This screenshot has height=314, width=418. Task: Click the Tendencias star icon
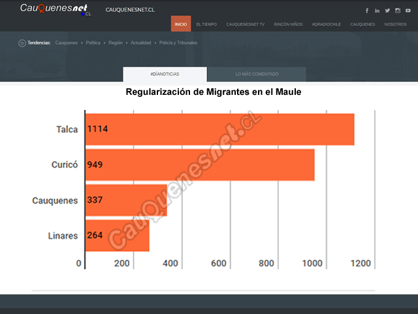click(22, 43)
